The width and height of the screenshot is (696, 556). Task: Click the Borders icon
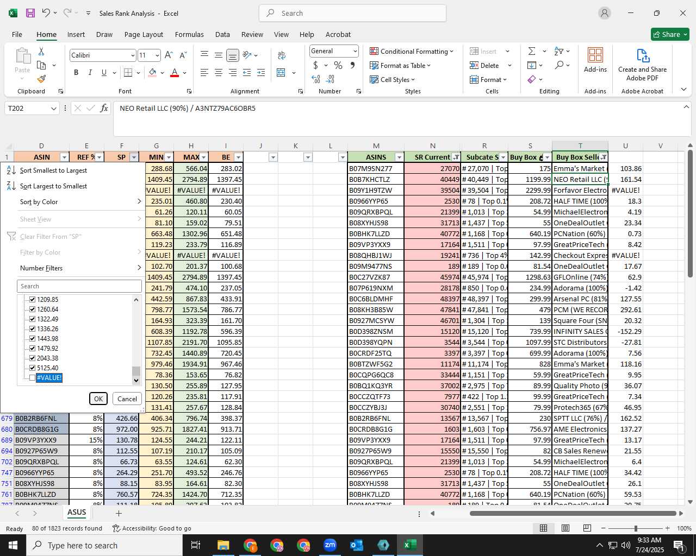(128, 72)
